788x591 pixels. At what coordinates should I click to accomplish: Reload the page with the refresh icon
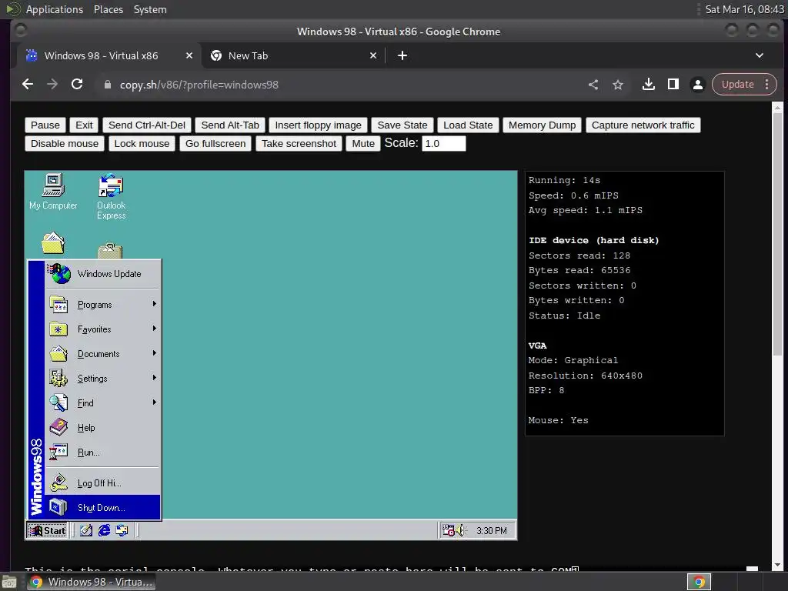tap(77, 85)
